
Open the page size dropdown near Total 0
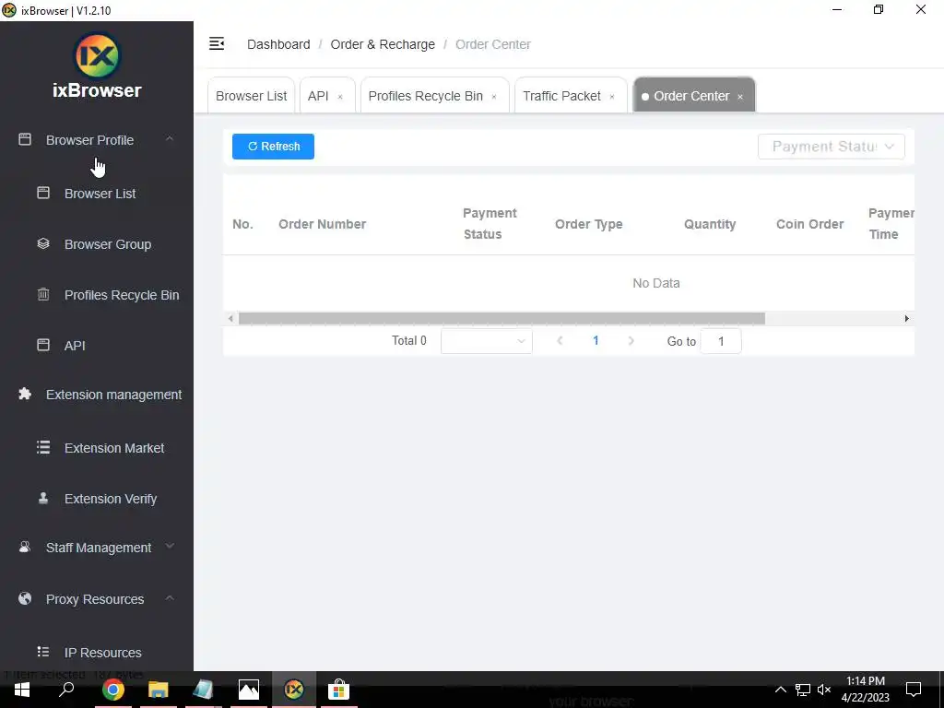pos(487,341)
